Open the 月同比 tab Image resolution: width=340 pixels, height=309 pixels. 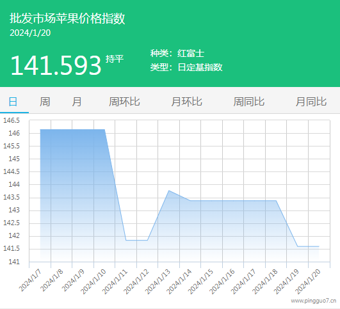(311, 102)
